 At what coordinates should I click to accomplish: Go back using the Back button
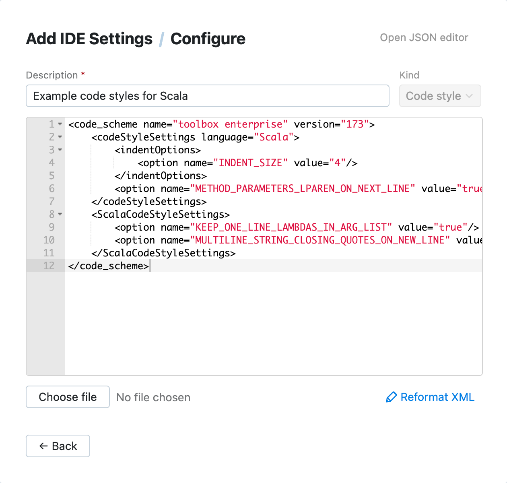[58, 446]
